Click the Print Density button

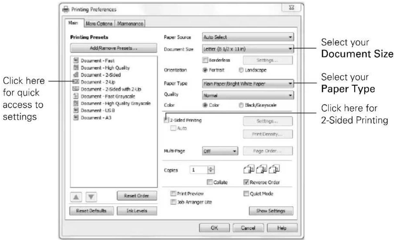268,134
